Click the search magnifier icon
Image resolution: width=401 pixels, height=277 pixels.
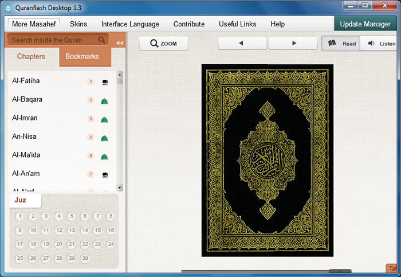(102, 40)
